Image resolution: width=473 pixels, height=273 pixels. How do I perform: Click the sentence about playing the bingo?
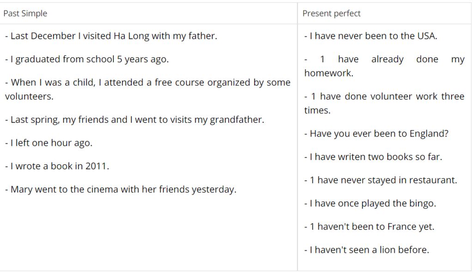coord(370,203)
